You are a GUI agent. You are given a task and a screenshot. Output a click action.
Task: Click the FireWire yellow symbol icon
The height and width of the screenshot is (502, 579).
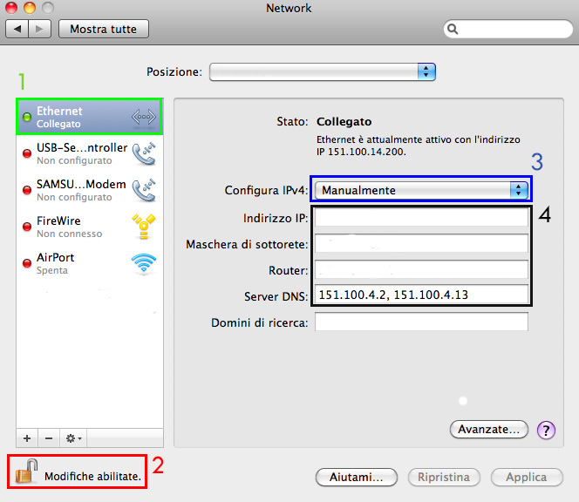point(143,227)
